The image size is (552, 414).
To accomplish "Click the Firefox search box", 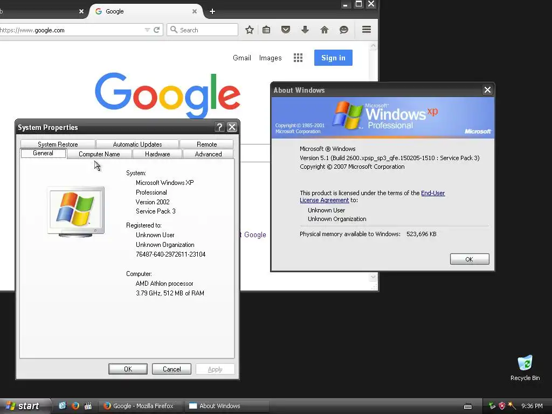I will click(203, 30).
